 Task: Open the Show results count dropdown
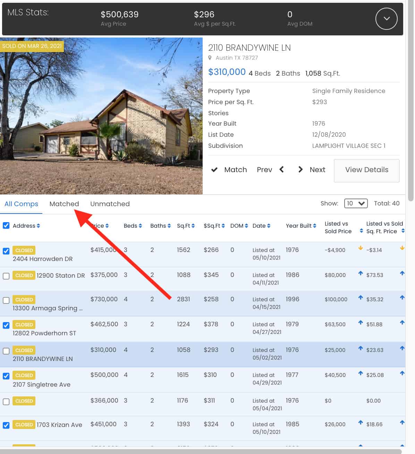(x=356, y=203)
